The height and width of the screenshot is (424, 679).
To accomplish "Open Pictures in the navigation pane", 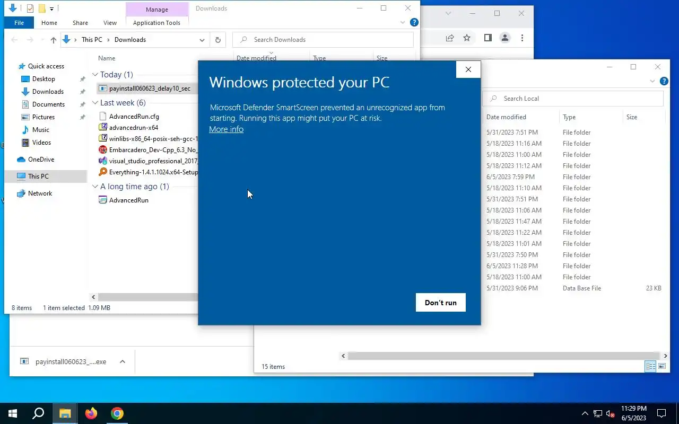I will [43, 117].
